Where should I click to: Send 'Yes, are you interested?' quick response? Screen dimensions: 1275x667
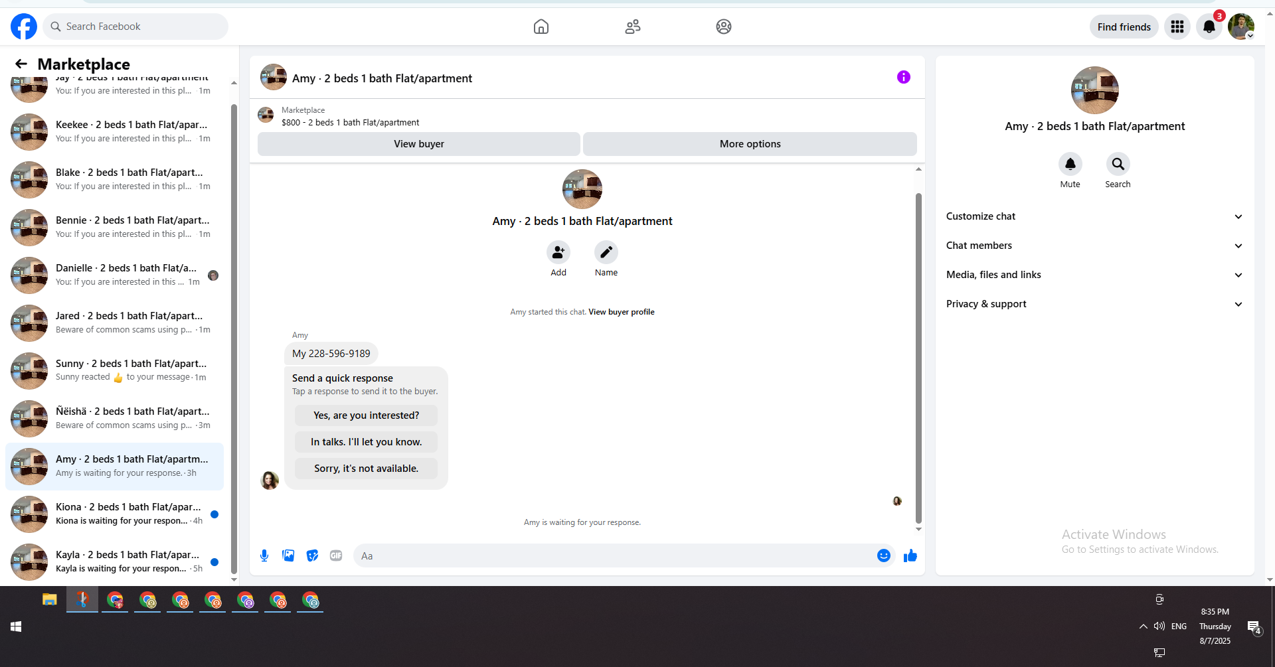click(x=367, y=415)
